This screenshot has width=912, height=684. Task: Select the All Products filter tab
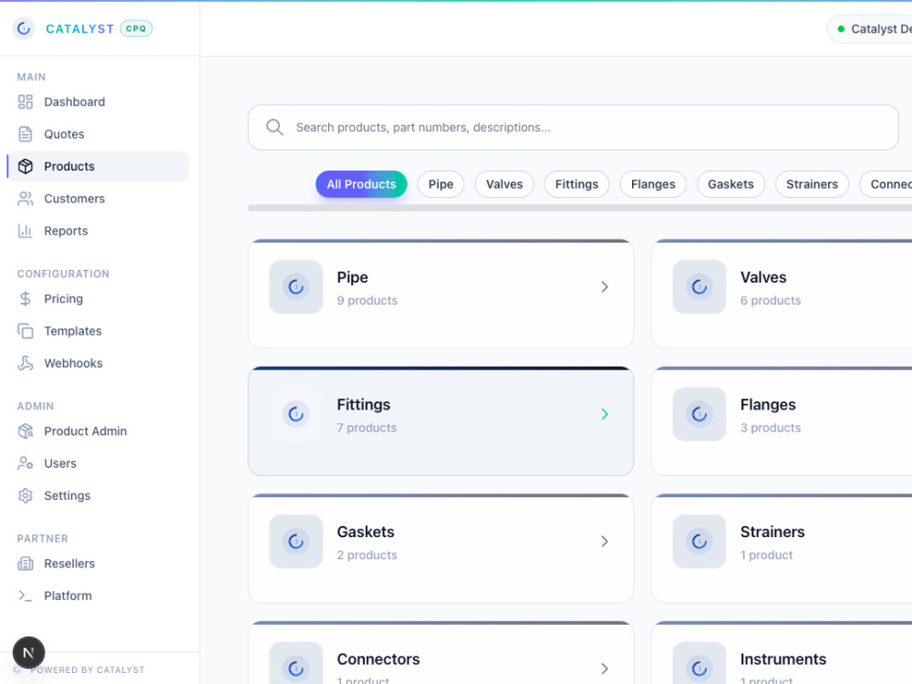(x=361, y=184)
